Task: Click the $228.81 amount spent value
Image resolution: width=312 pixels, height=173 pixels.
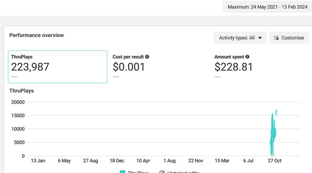Action: (233, 67)
